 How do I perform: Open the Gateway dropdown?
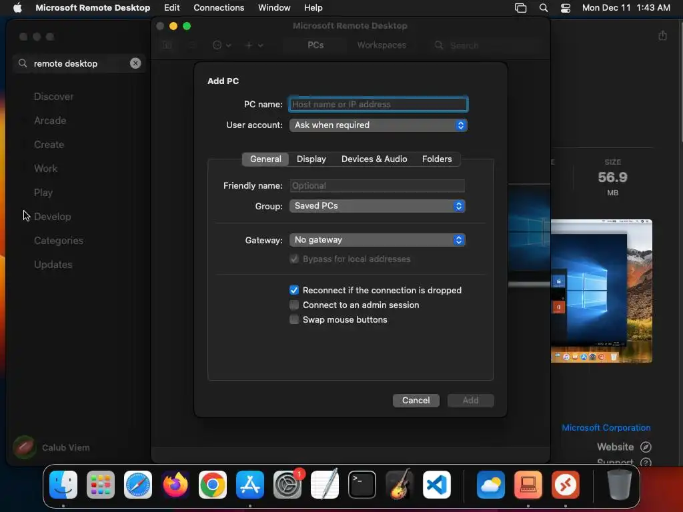[378, 240]
